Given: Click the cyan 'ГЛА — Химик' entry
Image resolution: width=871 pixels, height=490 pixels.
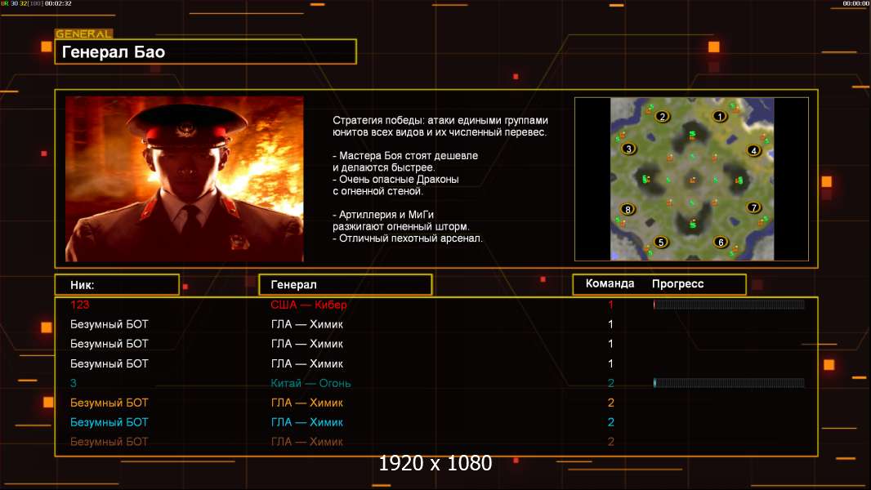Looking at the screenshot, I should tap(306, 421).
